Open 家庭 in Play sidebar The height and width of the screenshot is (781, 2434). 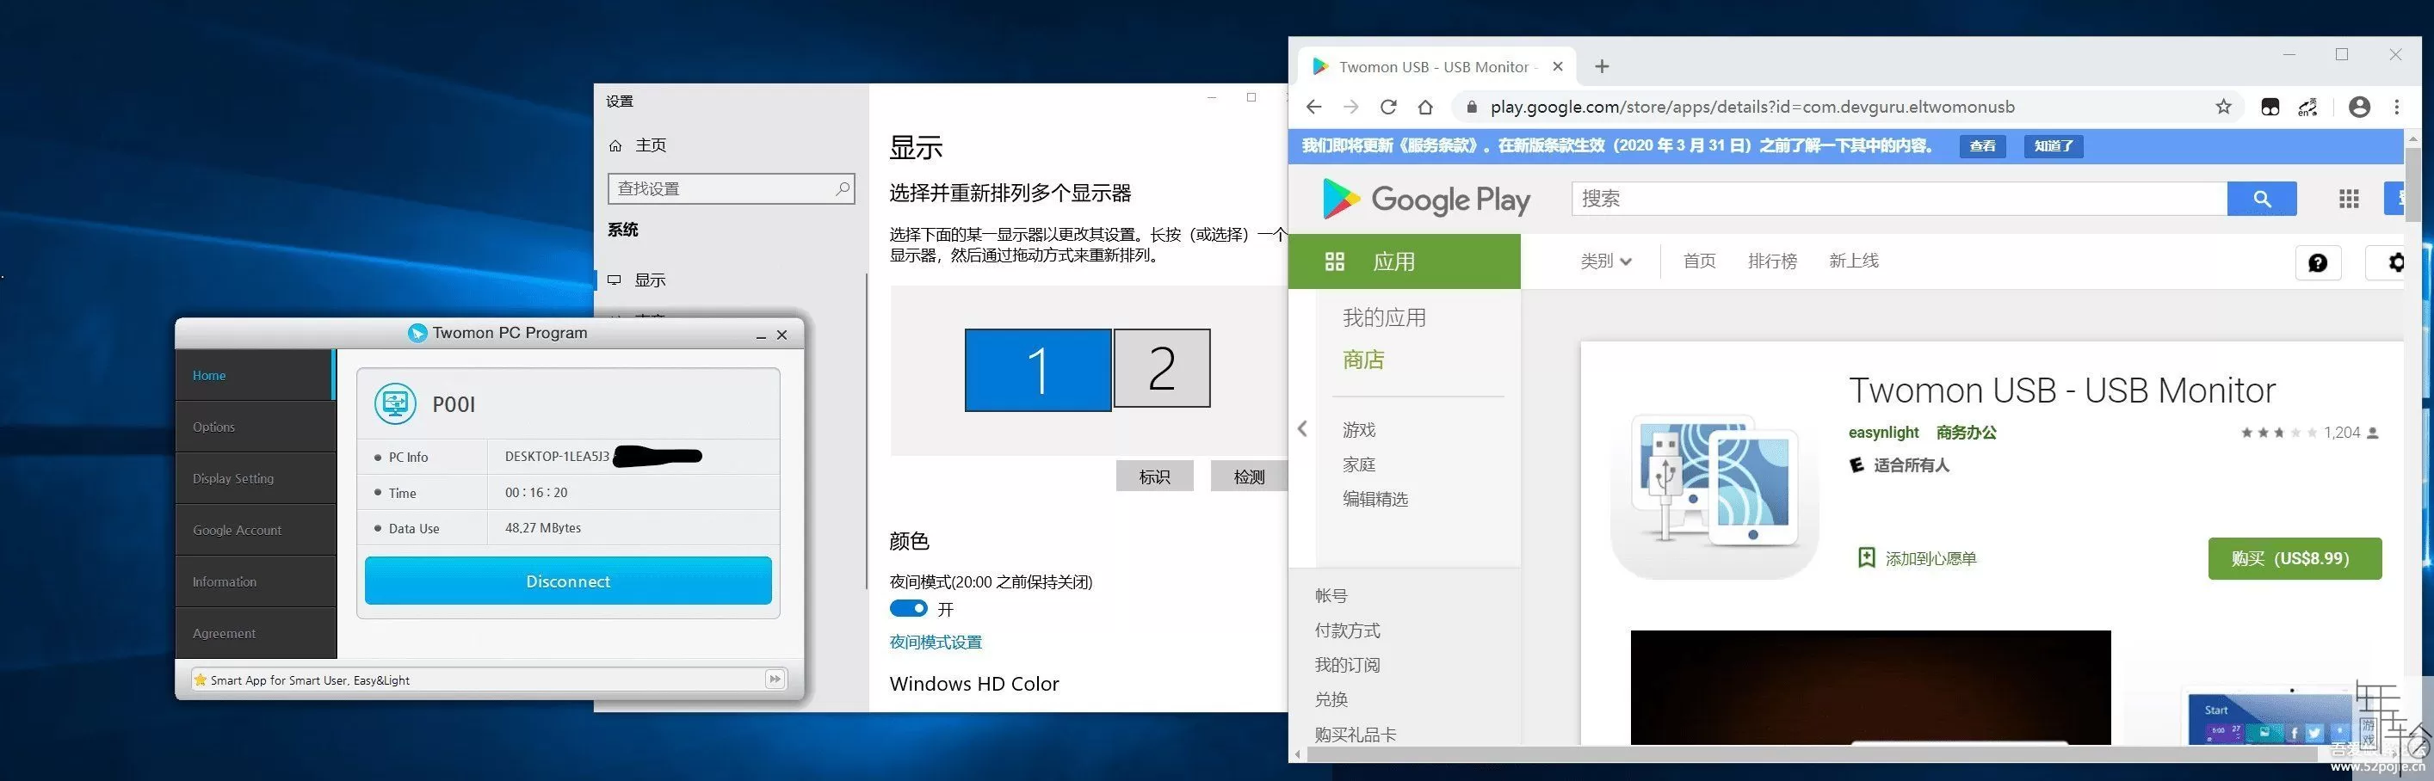pos(1359,464)
